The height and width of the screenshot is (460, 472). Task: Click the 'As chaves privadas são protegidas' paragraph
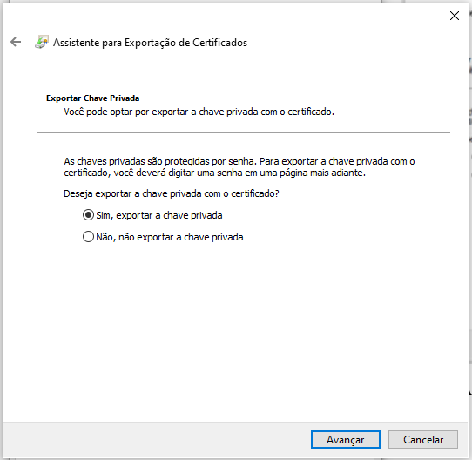[239, 167]
